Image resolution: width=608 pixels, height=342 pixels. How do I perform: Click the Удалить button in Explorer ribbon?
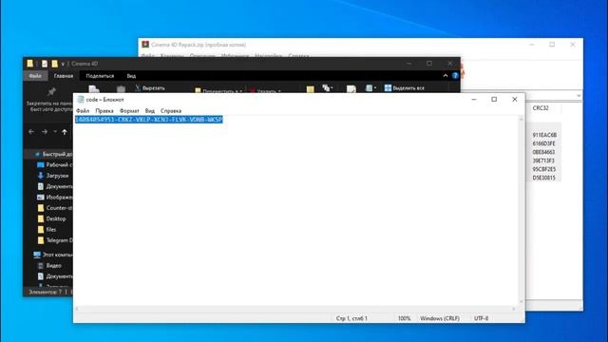(x=265, y=91)
